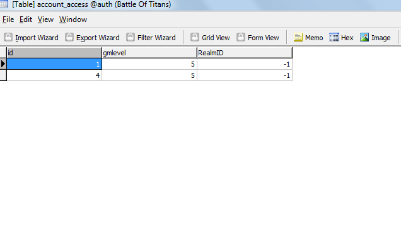The image size is (401, 245).
Task: Open the View menu
Action: click(x=45, y=19)
